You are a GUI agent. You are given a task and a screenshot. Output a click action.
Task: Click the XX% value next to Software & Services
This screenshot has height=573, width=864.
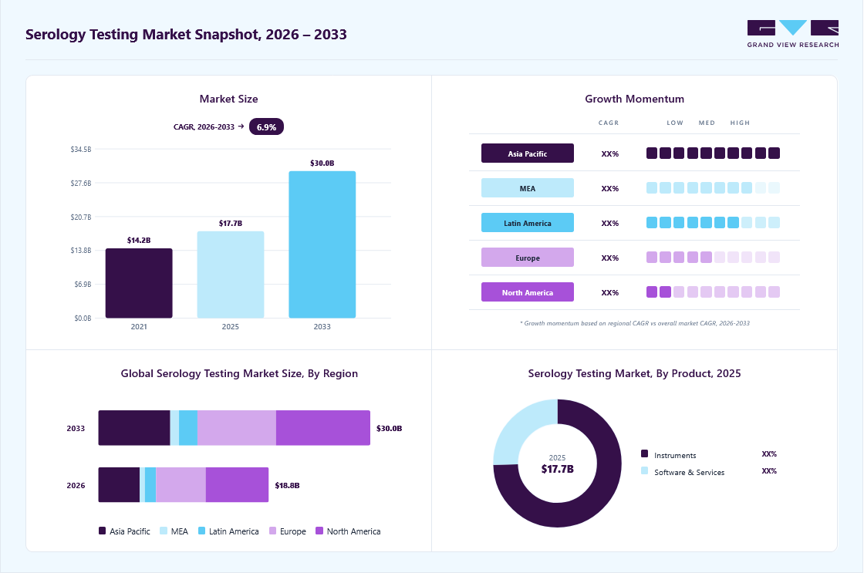pyautogui.click(x=769, y=471)
